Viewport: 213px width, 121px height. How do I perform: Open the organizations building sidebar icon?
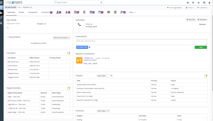(1, 13)
